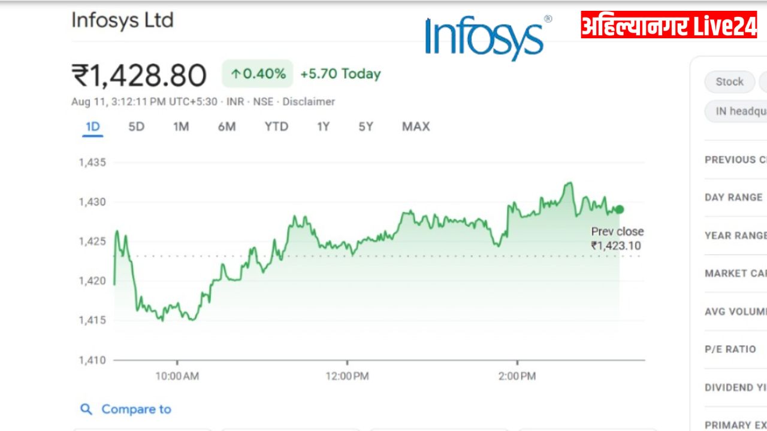767x431 pixels.
Task: Click the DIVIDEND YIELD row label
Action: (x=736, y=387)
